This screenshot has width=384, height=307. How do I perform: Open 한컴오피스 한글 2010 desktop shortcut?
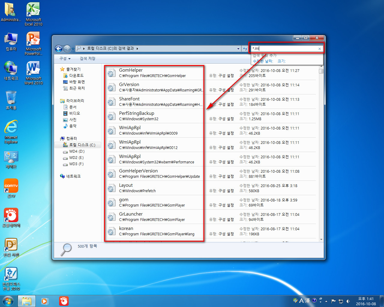(11, 279)
